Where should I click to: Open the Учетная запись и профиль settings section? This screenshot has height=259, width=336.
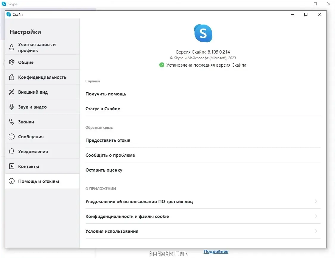pyautogui.click(x=42, y=47)
